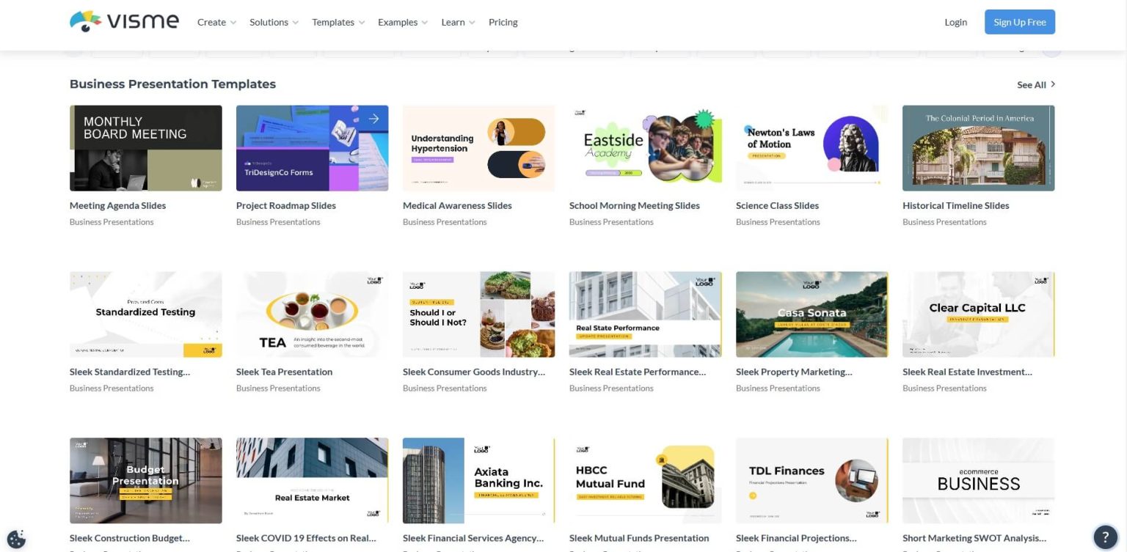This screenshot has height=552, width=1127.
Task: Open the Sleek Tea Presentation thumbnail
Action: click(x=312, y=314)
